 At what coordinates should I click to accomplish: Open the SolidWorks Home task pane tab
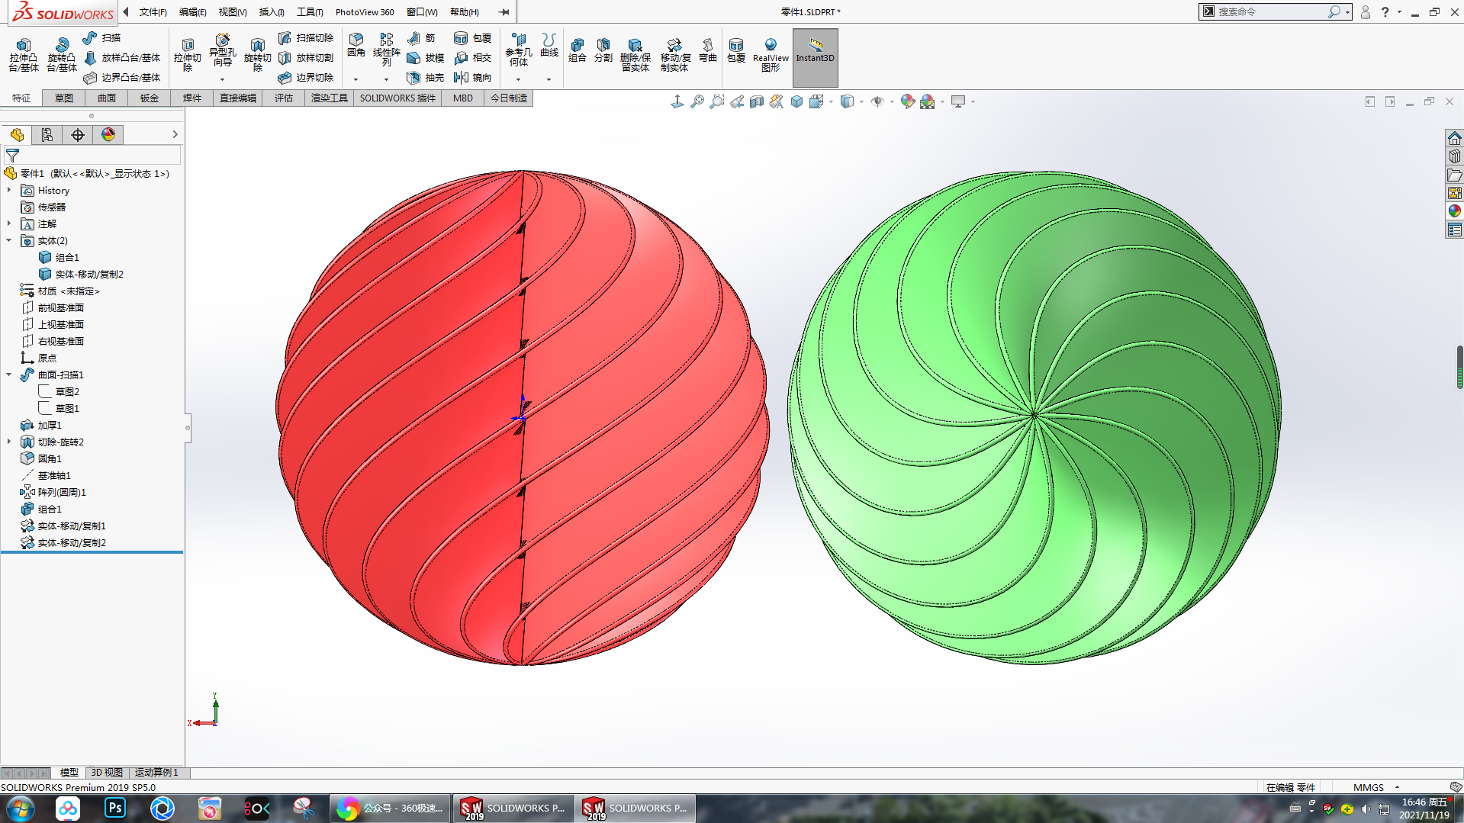pyautogui.click(x=1454, y=138)
